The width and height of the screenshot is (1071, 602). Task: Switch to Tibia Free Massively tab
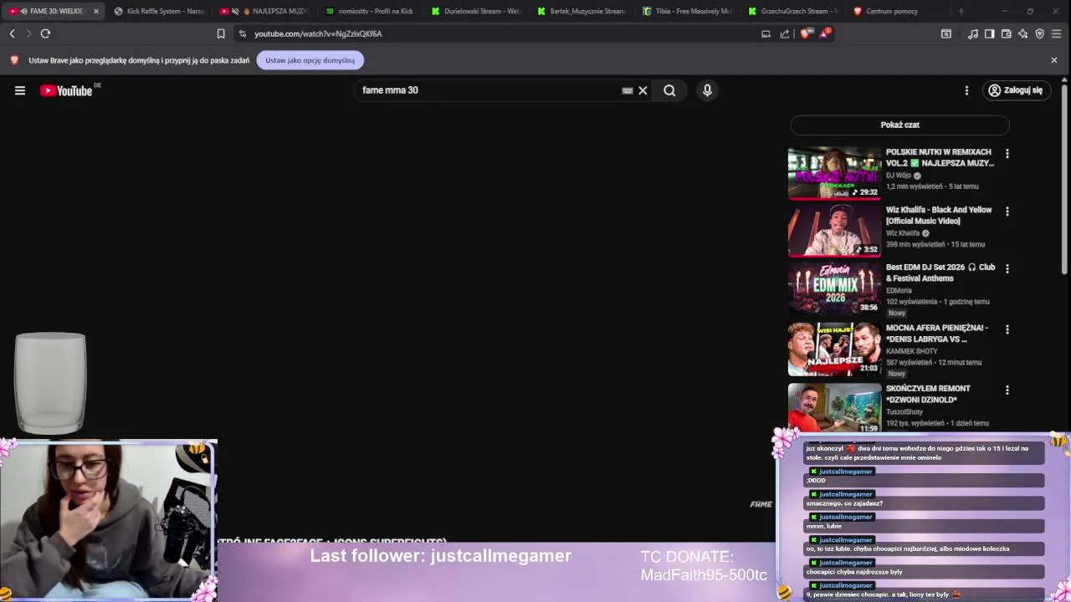click(686, 11)
